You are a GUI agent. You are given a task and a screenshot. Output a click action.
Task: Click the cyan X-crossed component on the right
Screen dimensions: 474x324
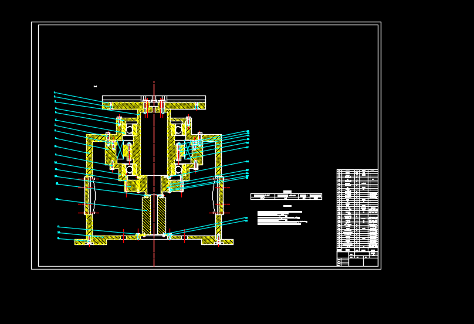coord(188,149)
